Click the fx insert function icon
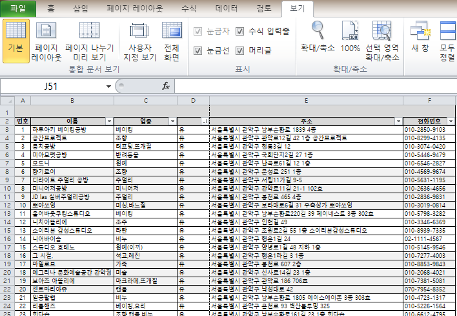This screenshot has height=316, width=457. click(x=166, y=86)
